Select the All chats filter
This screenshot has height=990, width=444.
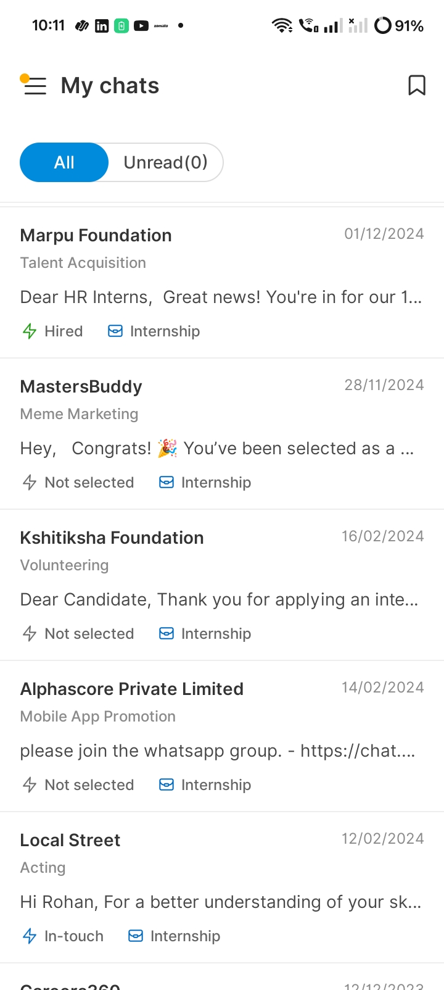click(x=64, y=162)
